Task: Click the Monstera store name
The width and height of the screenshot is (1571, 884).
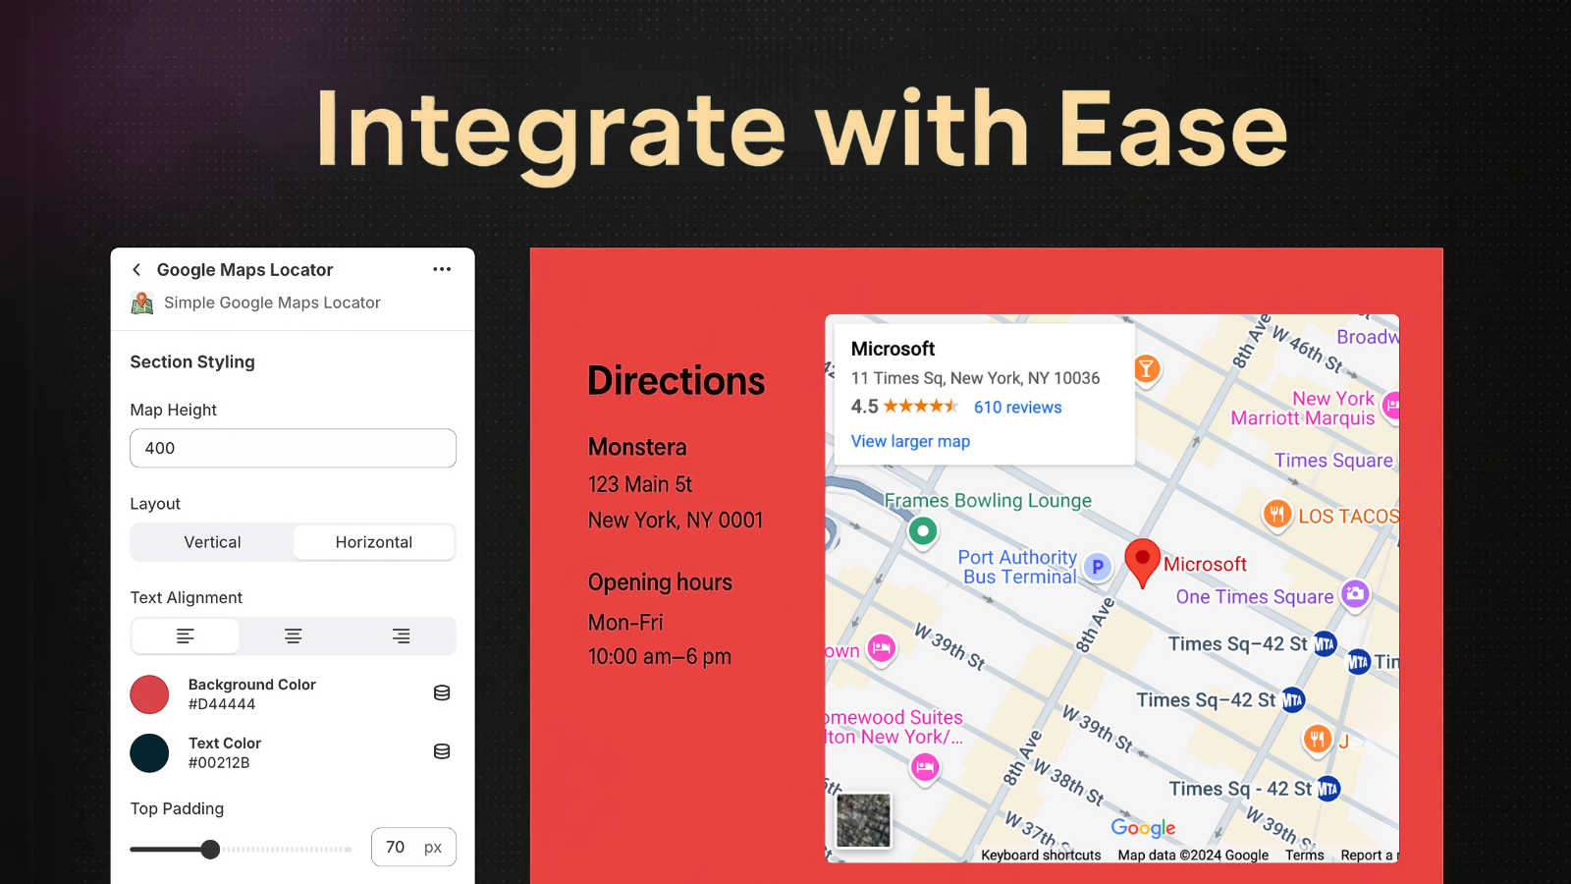Action: pos(637,447)
